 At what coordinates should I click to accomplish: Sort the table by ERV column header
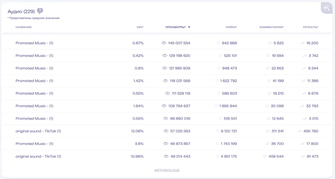point(140,27)
